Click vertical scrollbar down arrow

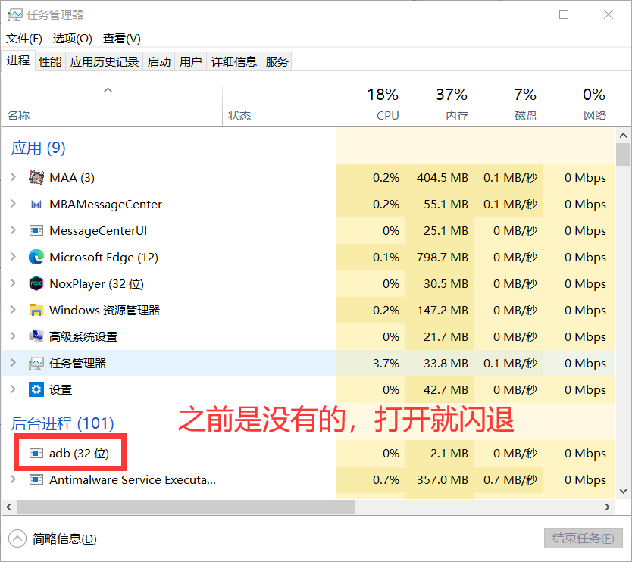coord(623,491)
